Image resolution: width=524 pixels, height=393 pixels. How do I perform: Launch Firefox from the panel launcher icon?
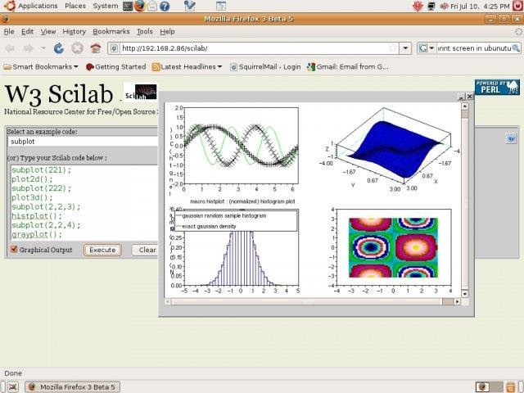(x=140, y=6)
